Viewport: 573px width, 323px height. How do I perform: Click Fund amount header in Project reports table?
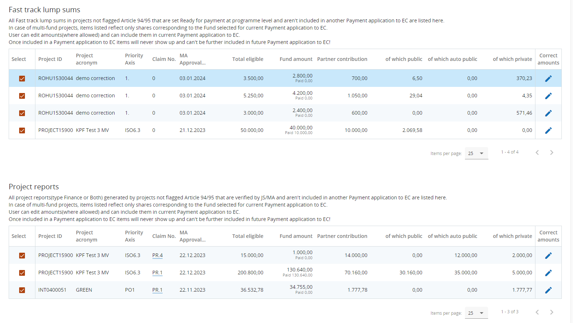(x=296, y=236)
